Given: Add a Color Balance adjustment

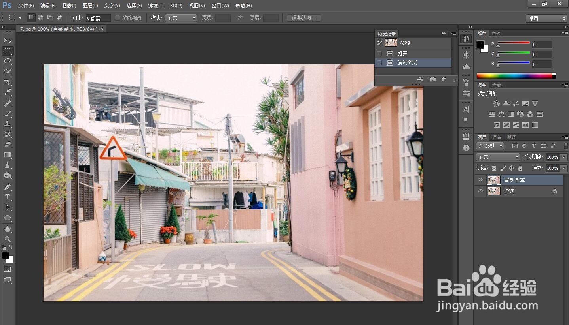Looking at the screenshot, I should (502, 115).
